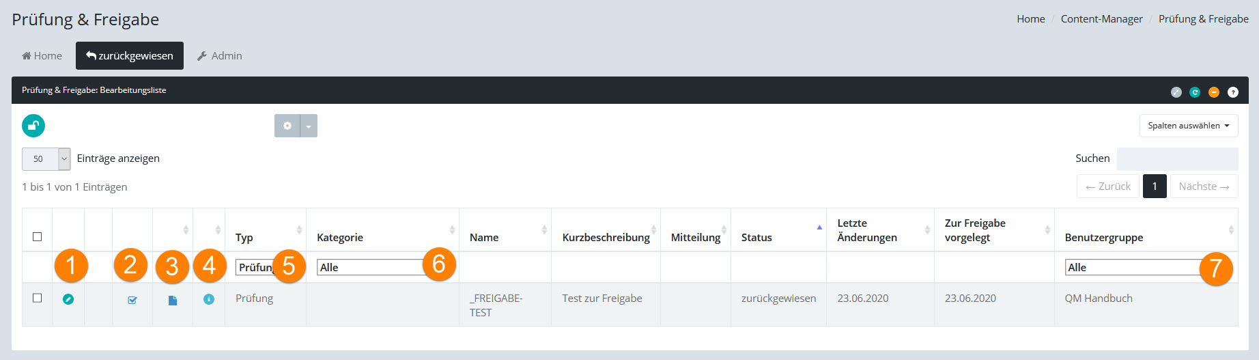Click the white question-mark help icon
Viewport: 1259px width, 360px height.
pos(1233,92)
